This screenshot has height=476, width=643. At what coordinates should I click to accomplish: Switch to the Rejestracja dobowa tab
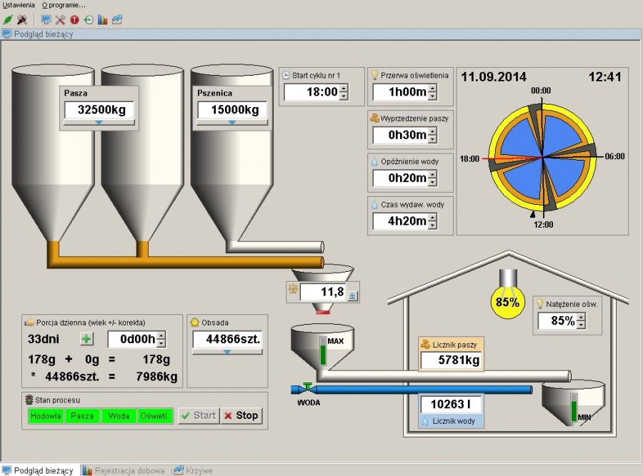(124, 470)
